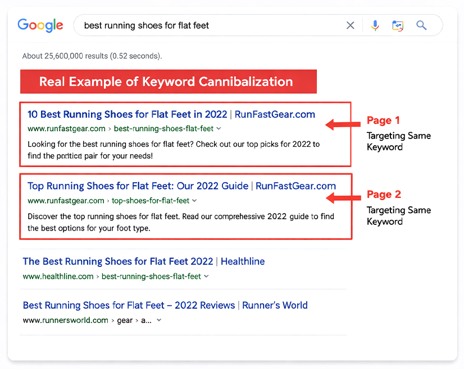Select the gear breadcrumb under Runner's World
464x369 pixels.
(x=124, y=320)
